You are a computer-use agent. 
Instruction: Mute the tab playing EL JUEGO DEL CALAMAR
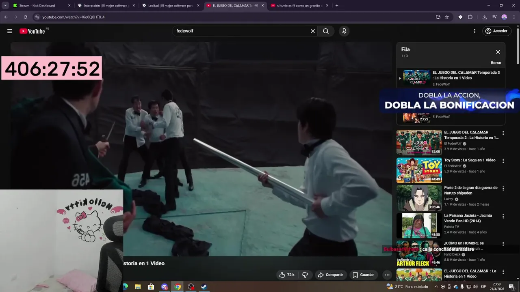coord(256,6)
